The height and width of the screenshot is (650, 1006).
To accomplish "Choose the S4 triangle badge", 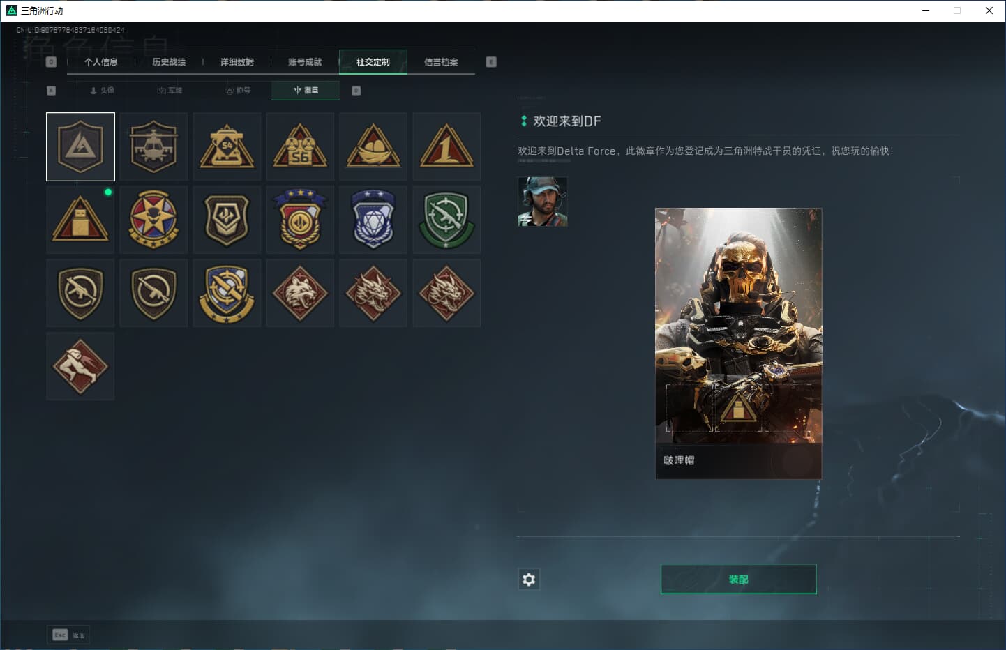I will 227,146.
